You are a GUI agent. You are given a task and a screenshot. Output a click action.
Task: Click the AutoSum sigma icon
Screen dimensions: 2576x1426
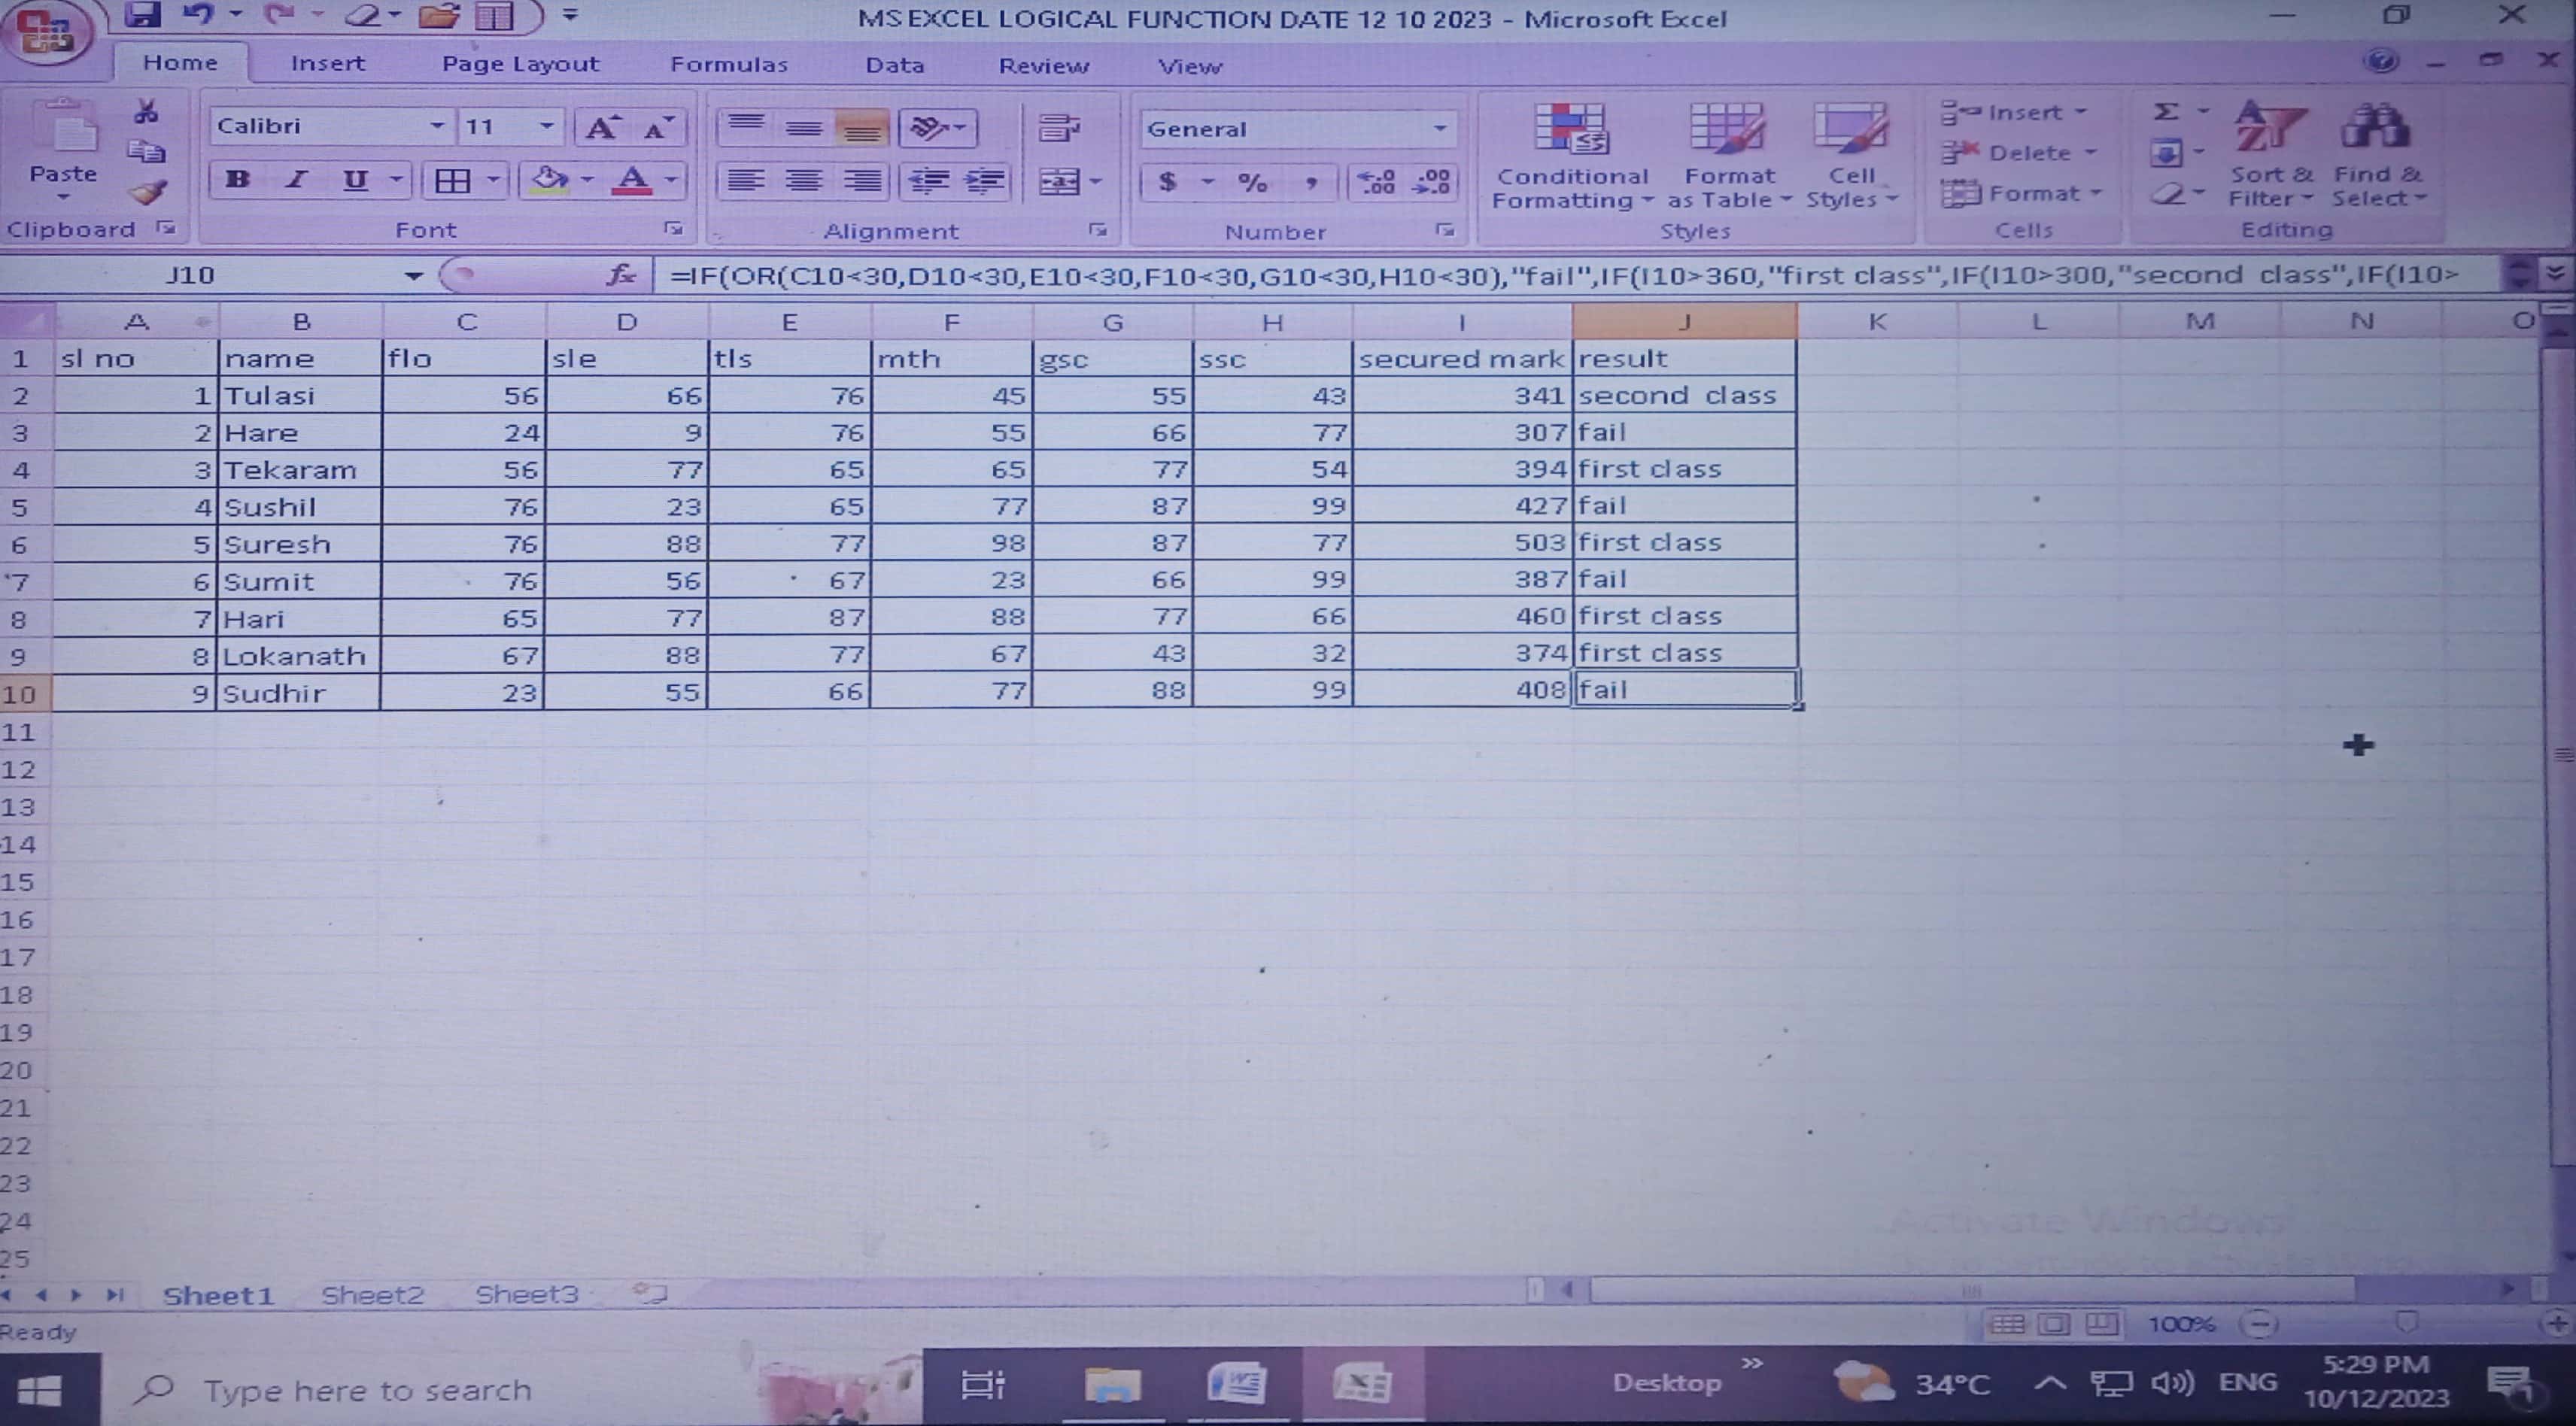(2166, 112)
